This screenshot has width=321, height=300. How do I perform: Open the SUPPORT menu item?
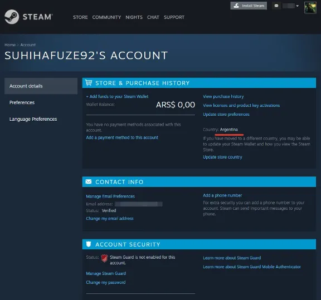coord(174,17)
